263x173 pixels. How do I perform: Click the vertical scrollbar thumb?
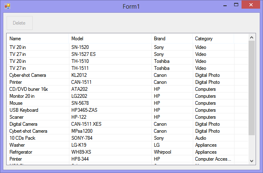(251, 88)
